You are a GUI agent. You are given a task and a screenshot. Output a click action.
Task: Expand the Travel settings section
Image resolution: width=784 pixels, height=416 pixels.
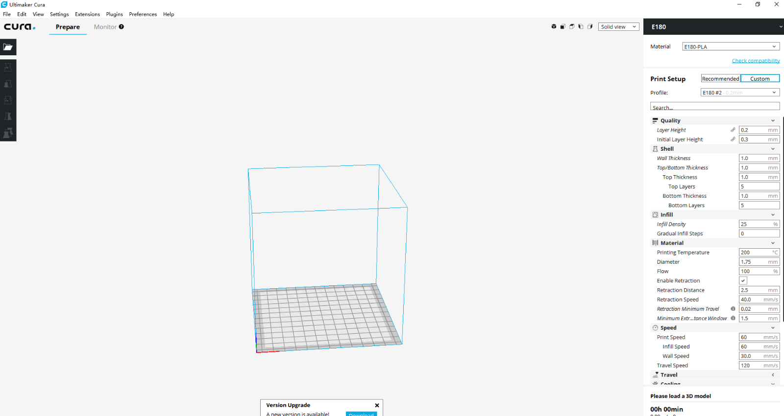pos(773,375)
